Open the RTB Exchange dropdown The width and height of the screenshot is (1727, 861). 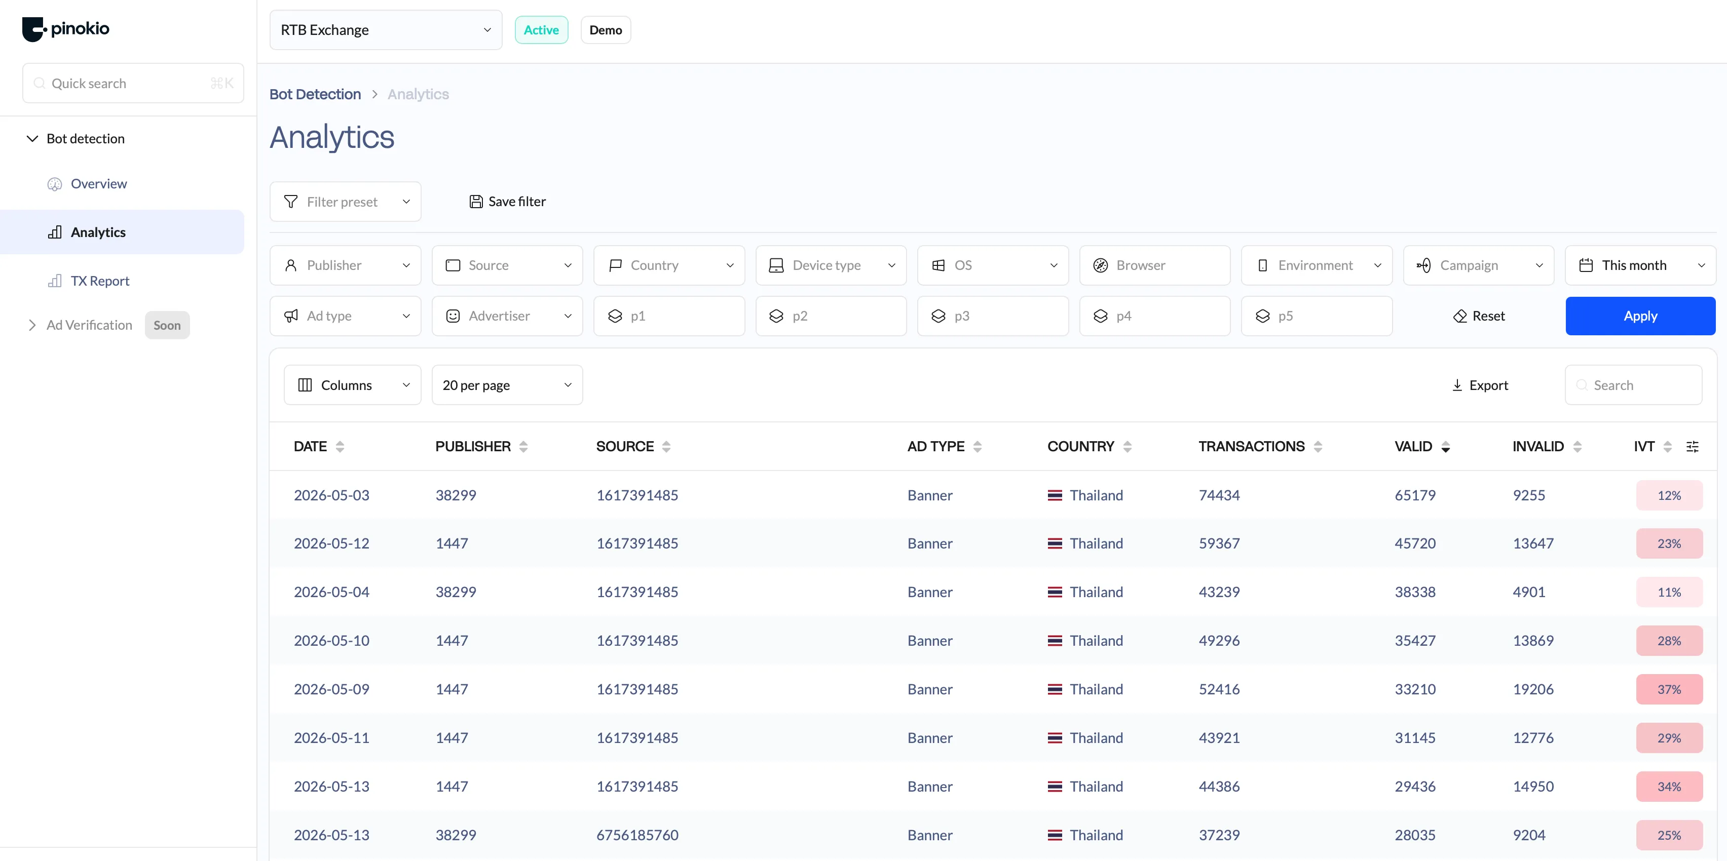pyautogui.click(x=386, y=29)
